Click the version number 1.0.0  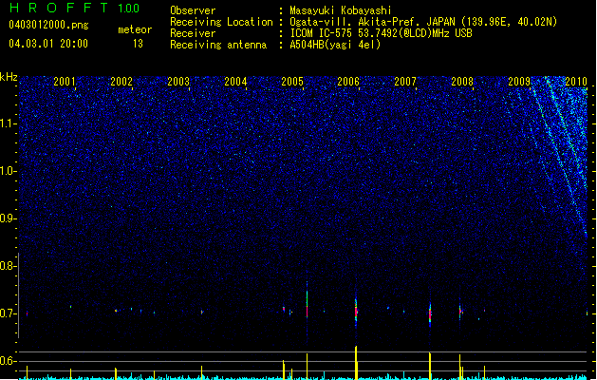pos(129,8)
